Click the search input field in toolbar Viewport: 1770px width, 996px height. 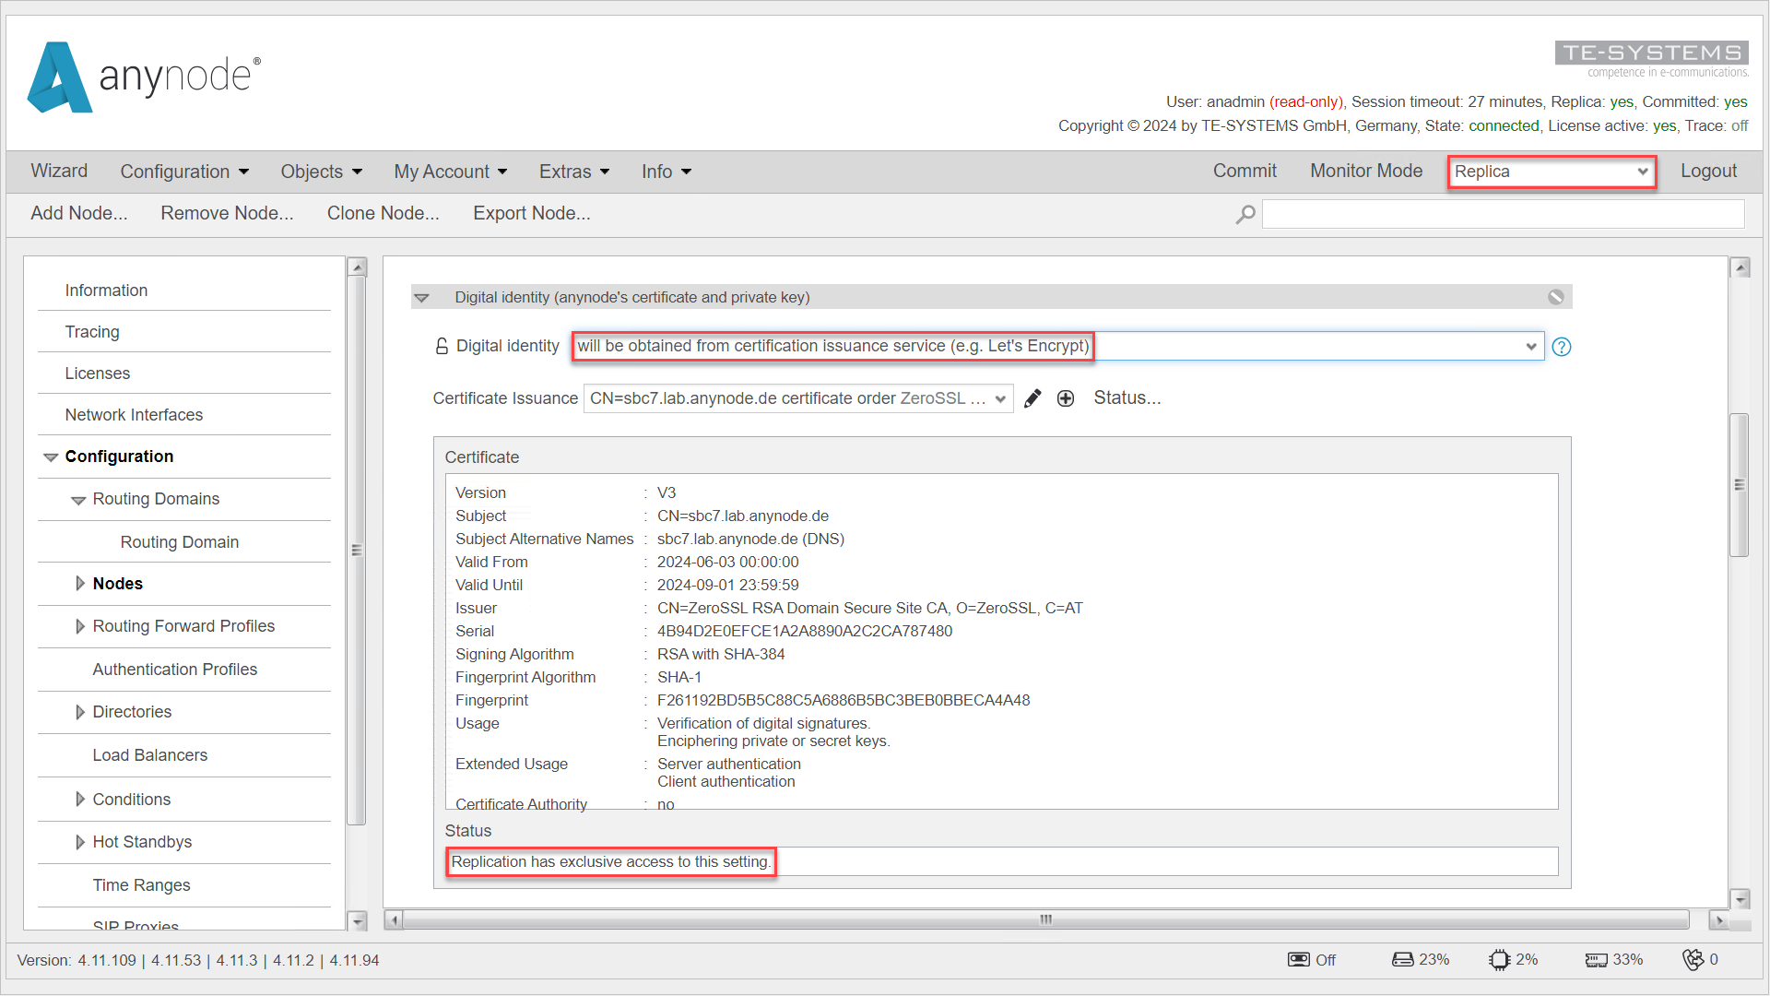coord(1500,213)
